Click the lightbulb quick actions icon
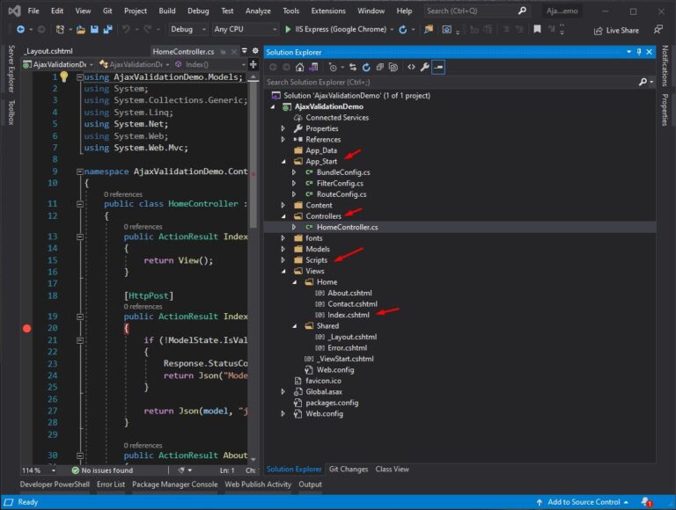Viewport: 676px width, 510px height. (63, 77)
